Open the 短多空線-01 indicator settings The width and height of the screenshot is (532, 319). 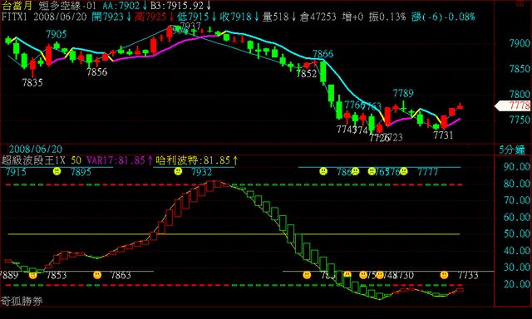click(x=67, y=6)
